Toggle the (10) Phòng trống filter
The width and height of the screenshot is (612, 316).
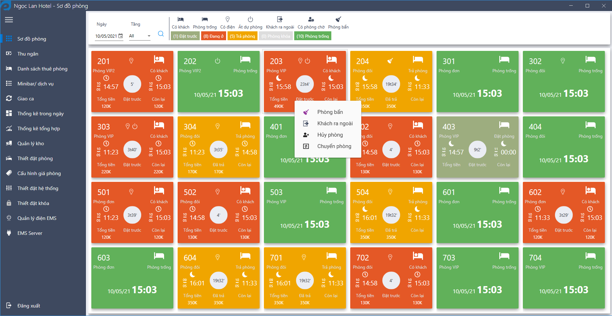313,36
